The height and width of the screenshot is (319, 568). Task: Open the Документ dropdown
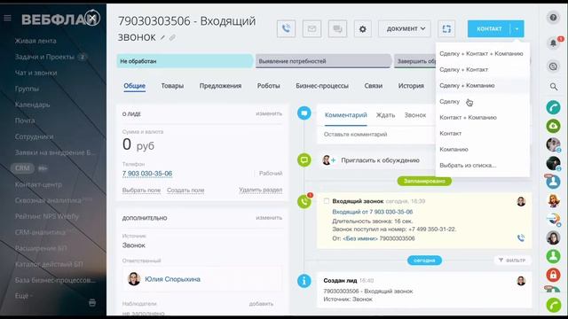(x=405, y=28)
